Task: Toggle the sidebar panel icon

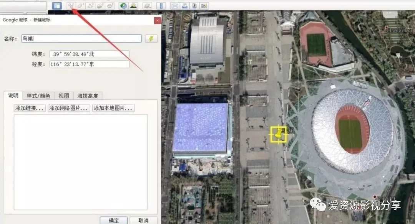Action: 57,6
